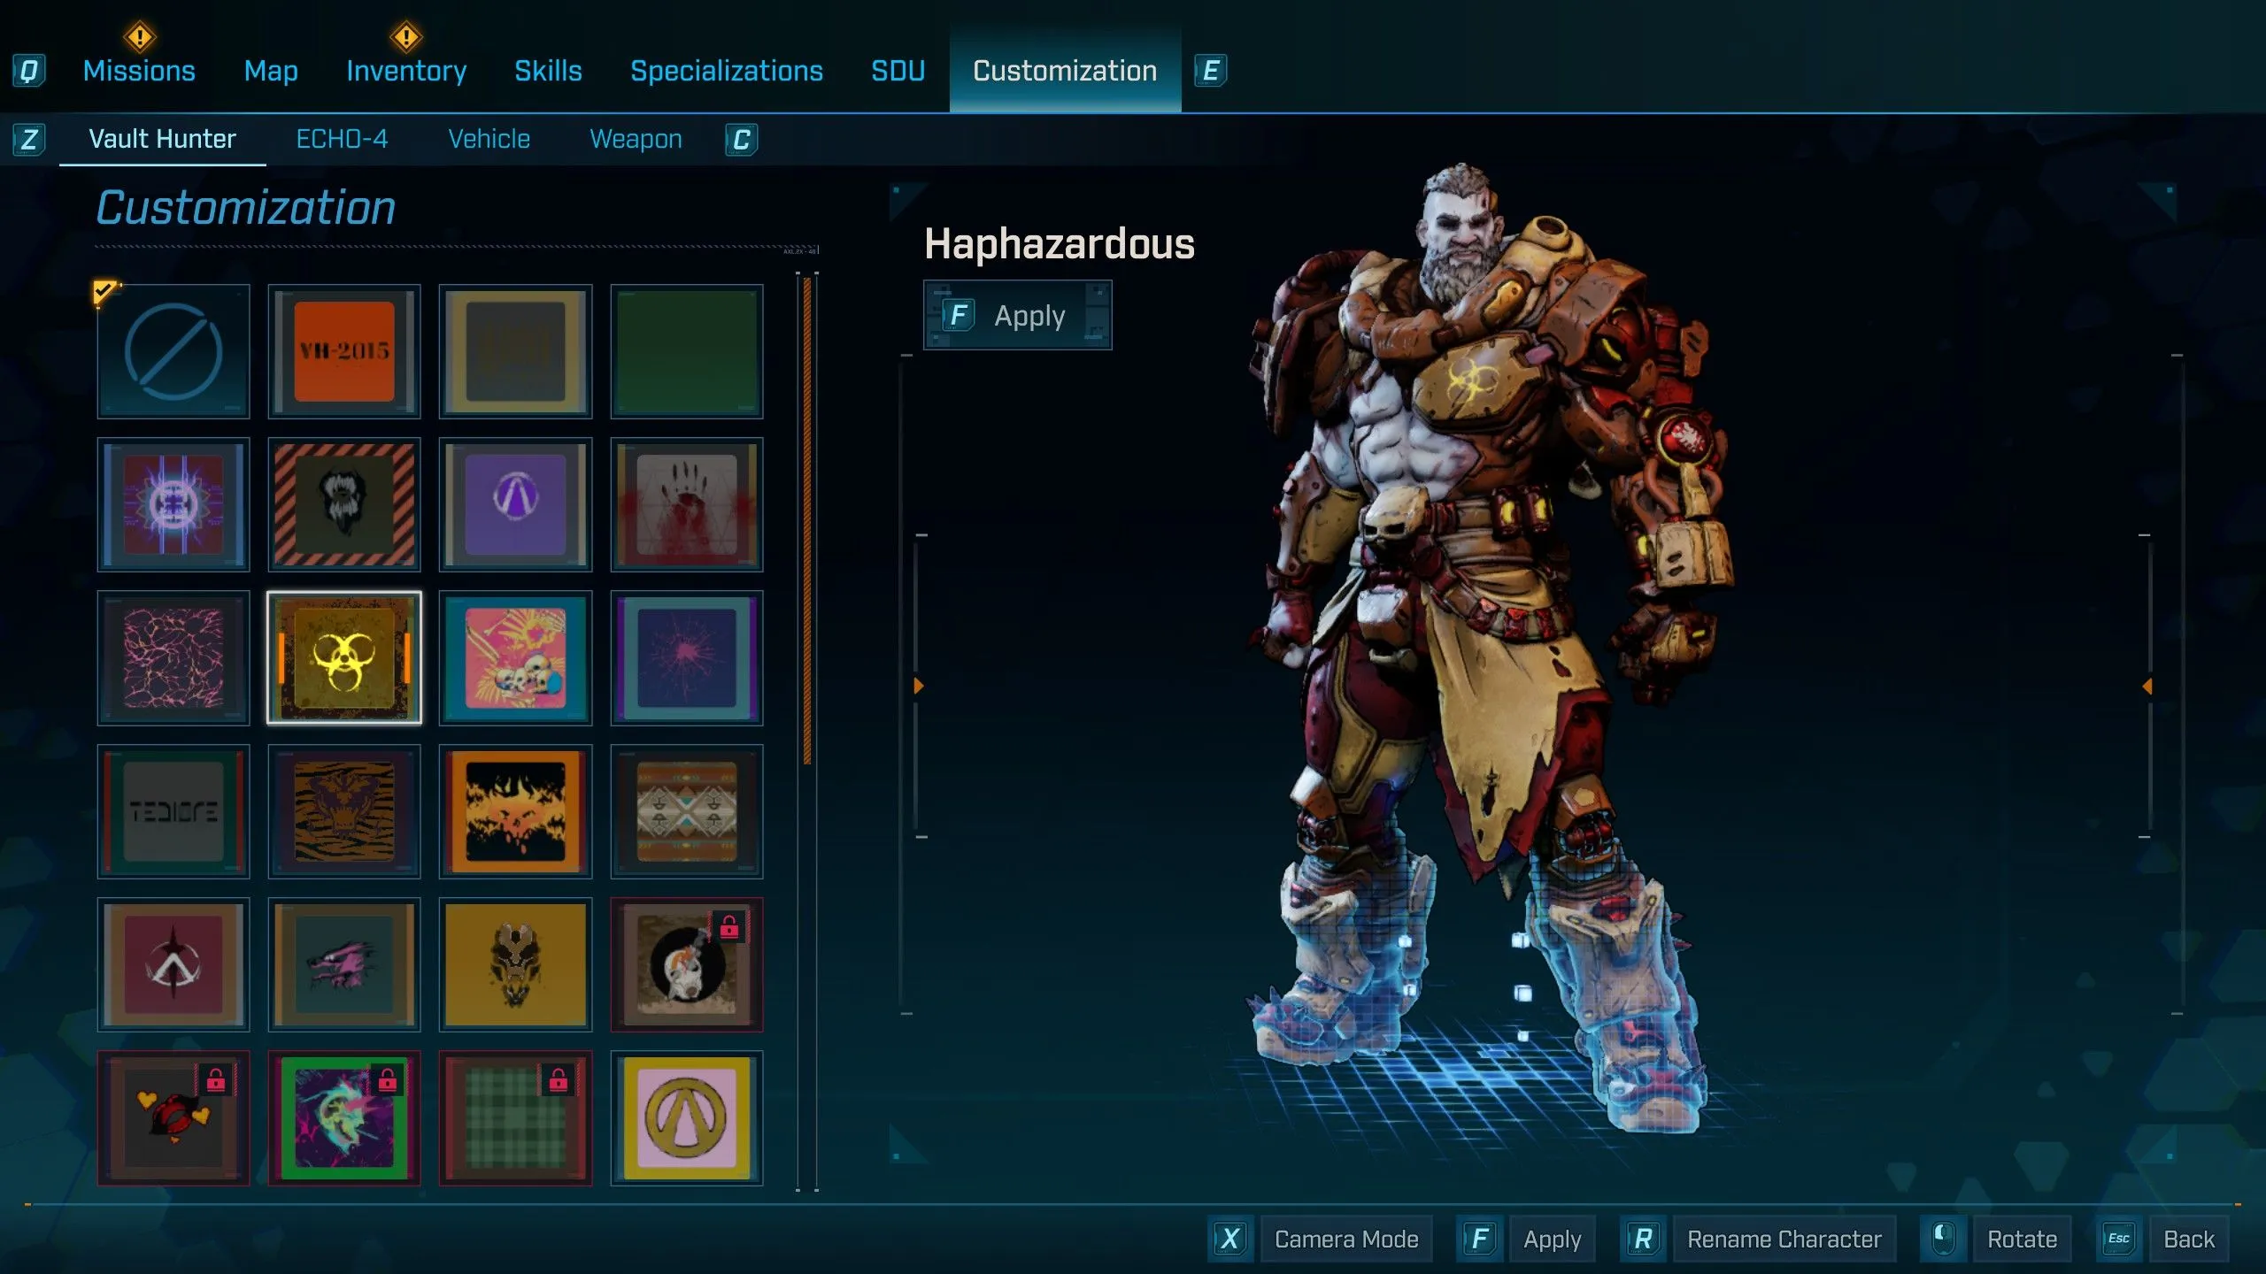Choose the locked green plaid skin
The height and width of the screenshot is (1274, 2266).
click(x=515, y=1117)
